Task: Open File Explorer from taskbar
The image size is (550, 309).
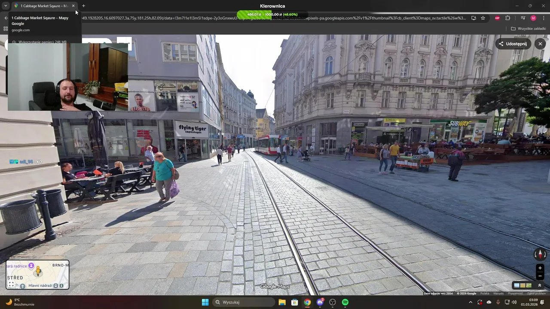Action: [282, 302]
